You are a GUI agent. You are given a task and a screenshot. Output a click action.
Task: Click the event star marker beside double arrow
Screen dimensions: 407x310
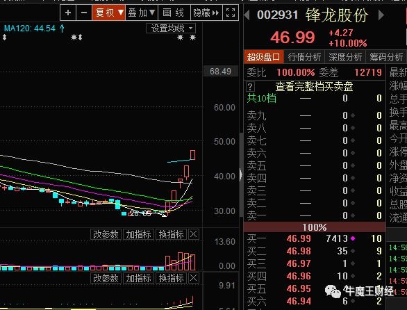tap(74, 38)
